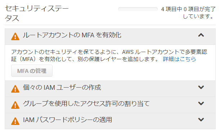Click the warning icon next to 個々の IAM ユーザーの作成
Viewport: 220px width, 135px height.
[x=15, y=89]
